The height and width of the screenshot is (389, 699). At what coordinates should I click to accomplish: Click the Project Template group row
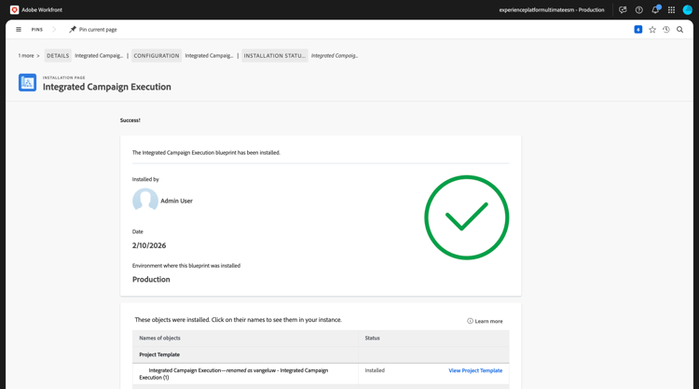pyautogui.click(x=321, y=354)
